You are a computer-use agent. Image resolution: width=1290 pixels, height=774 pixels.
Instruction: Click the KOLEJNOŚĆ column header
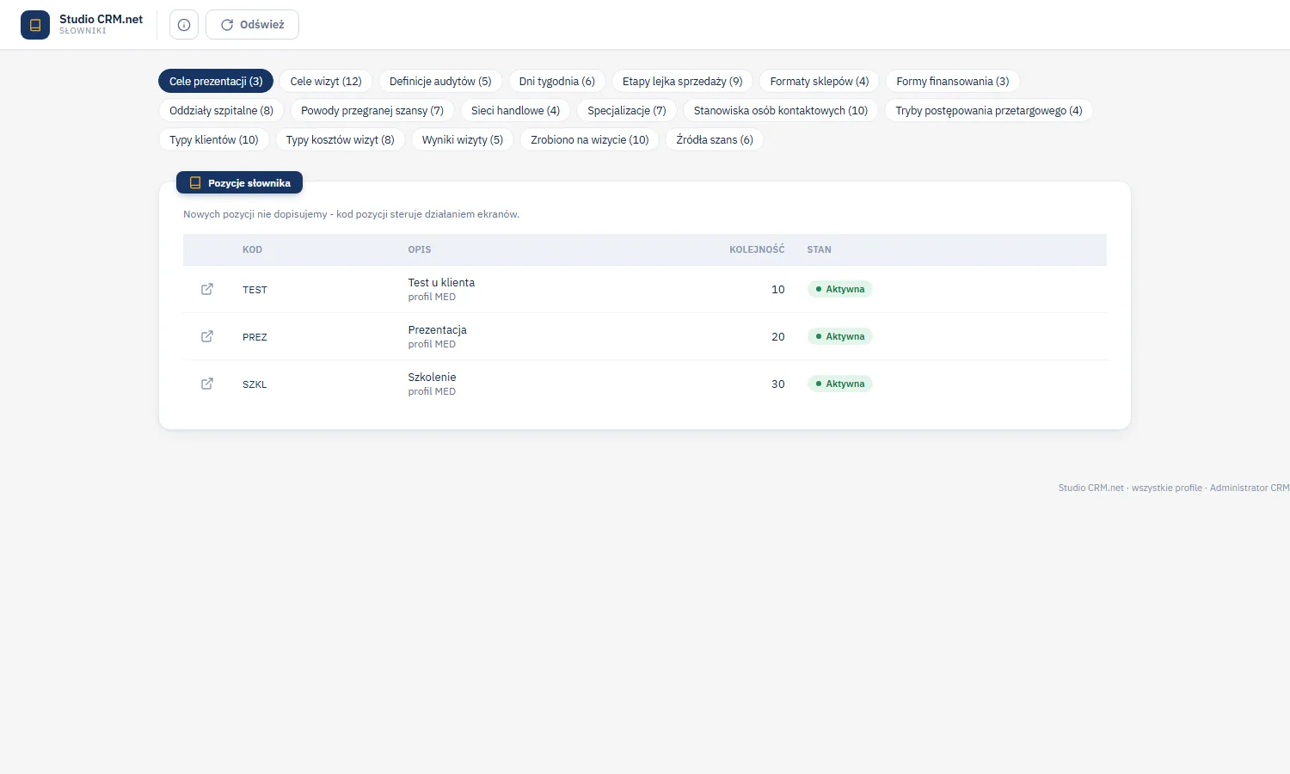(757, 249)
